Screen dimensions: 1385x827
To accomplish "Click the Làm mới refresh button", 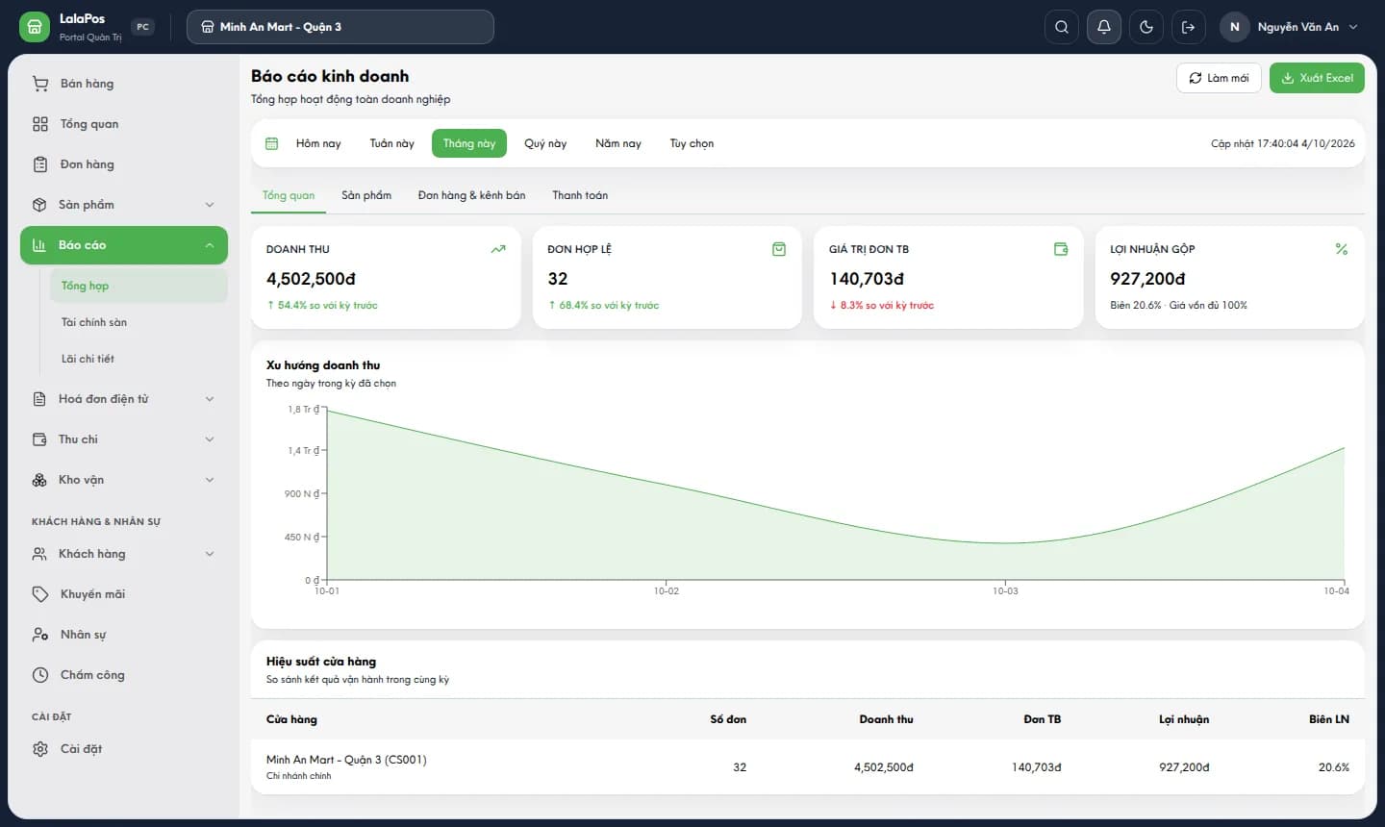I will (1219, 78).
